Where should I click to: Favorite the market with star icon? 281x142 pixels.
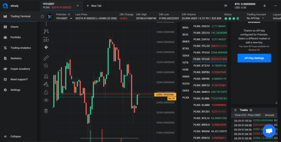[42, 16]
